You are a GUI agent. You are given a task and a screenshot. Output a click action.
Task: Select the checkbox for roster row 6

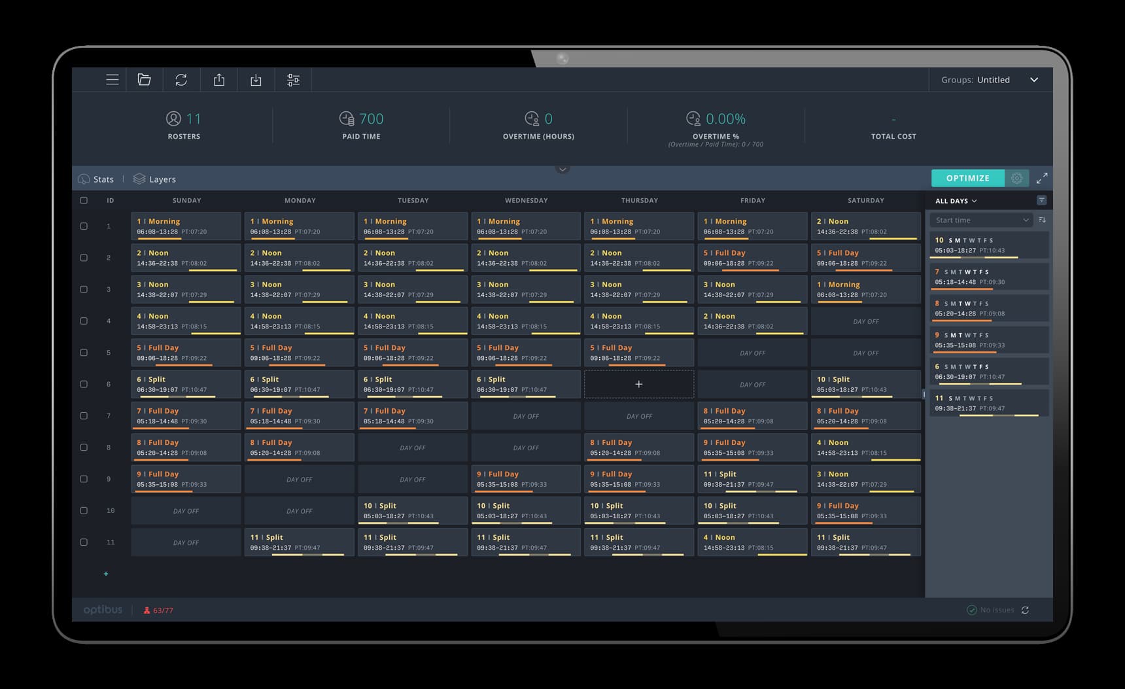(x=84, y=384)
